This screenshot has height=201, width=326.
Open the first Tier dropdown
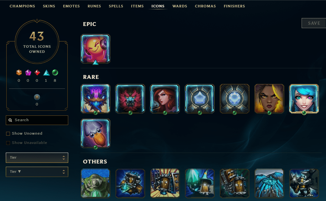coord(37,158)
